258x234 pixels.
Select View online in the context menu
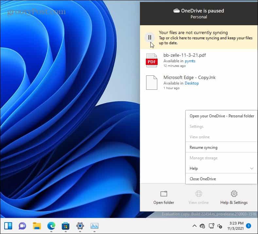(221, 137)
